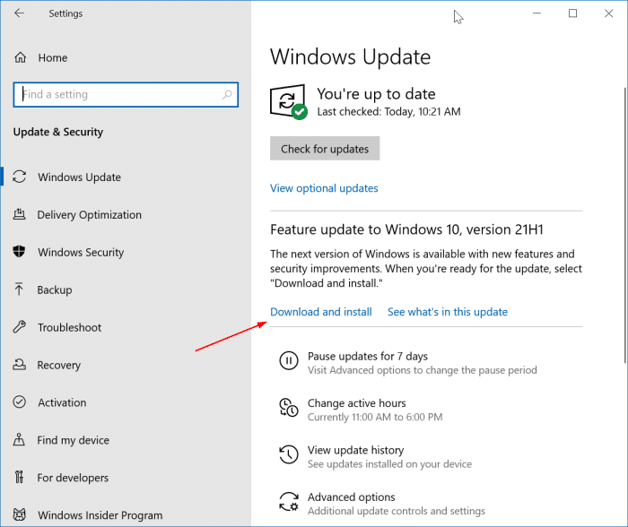Click the vertical scrollbar on the right

pos(624,225)
